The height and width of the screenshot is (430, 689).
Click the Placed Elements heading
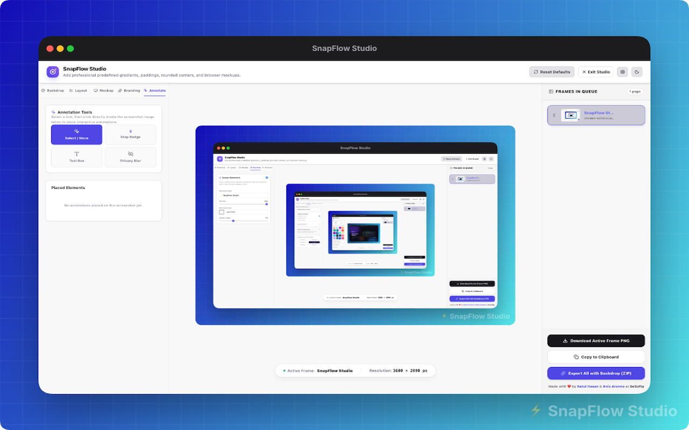coord(68,188)
